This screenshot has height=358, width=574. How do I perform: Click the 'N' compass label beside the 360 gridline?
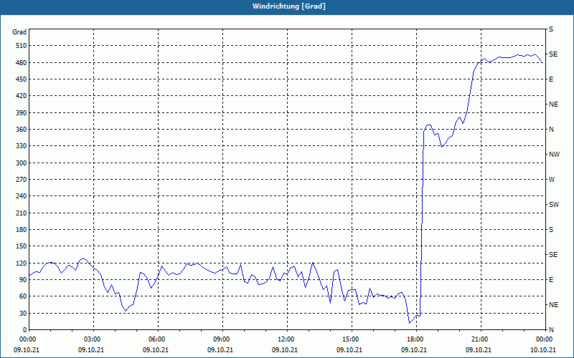[x=551, y=130]
